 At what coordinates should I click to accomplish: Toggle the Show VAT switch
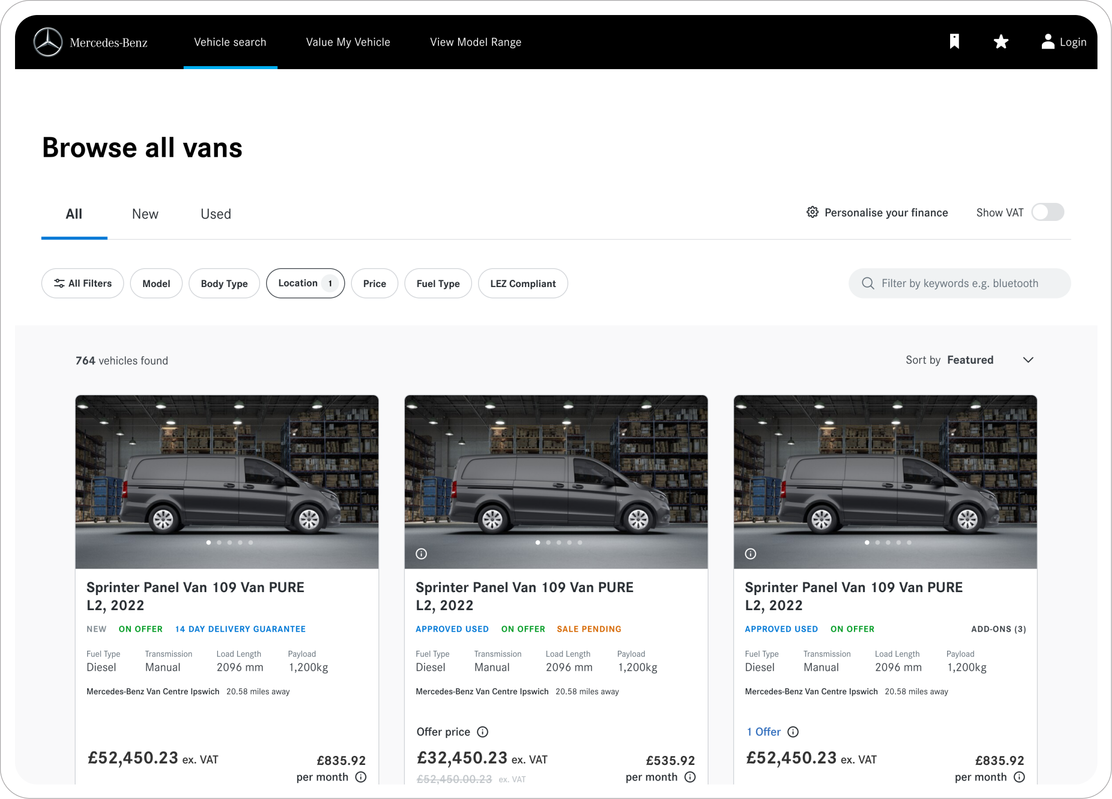tap(1047, 212)
